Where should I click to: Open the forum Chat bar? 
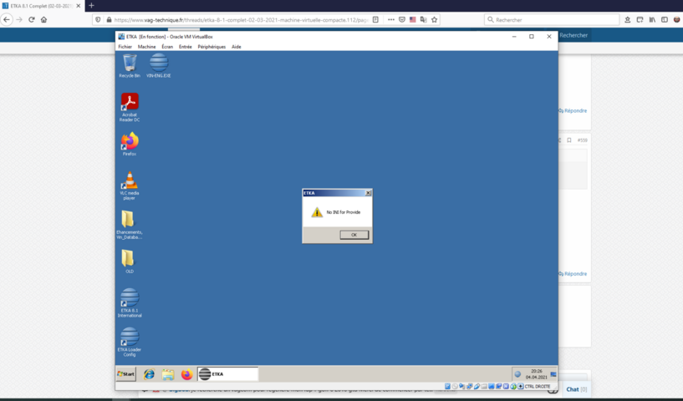pyautogui.click(x=577, y=389)
